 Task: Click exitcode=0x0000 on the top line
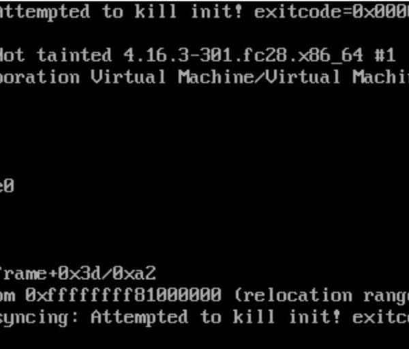pyautogui.click(x=331, y=12)
